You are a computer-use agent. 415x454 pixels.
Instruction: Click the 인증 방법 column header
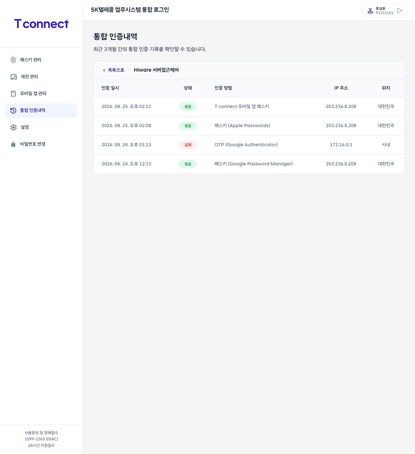click(x=223, y=88)
